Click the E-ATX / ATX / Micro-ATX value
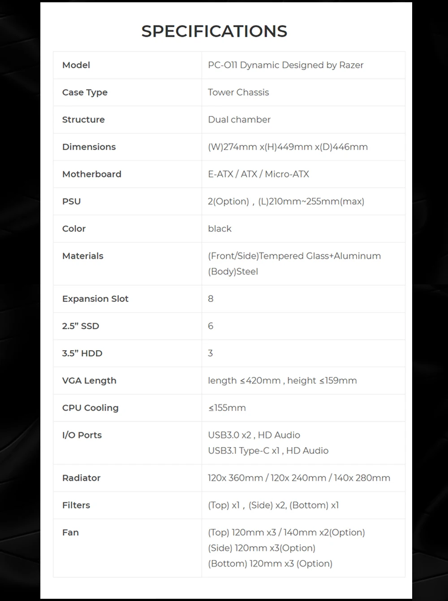Viewport: 448px width, 601px height. 258,174
